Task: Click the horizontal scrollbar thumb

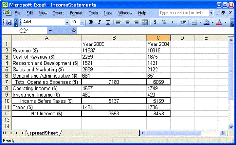Action: pyautogui.click(x=173, y=133)
